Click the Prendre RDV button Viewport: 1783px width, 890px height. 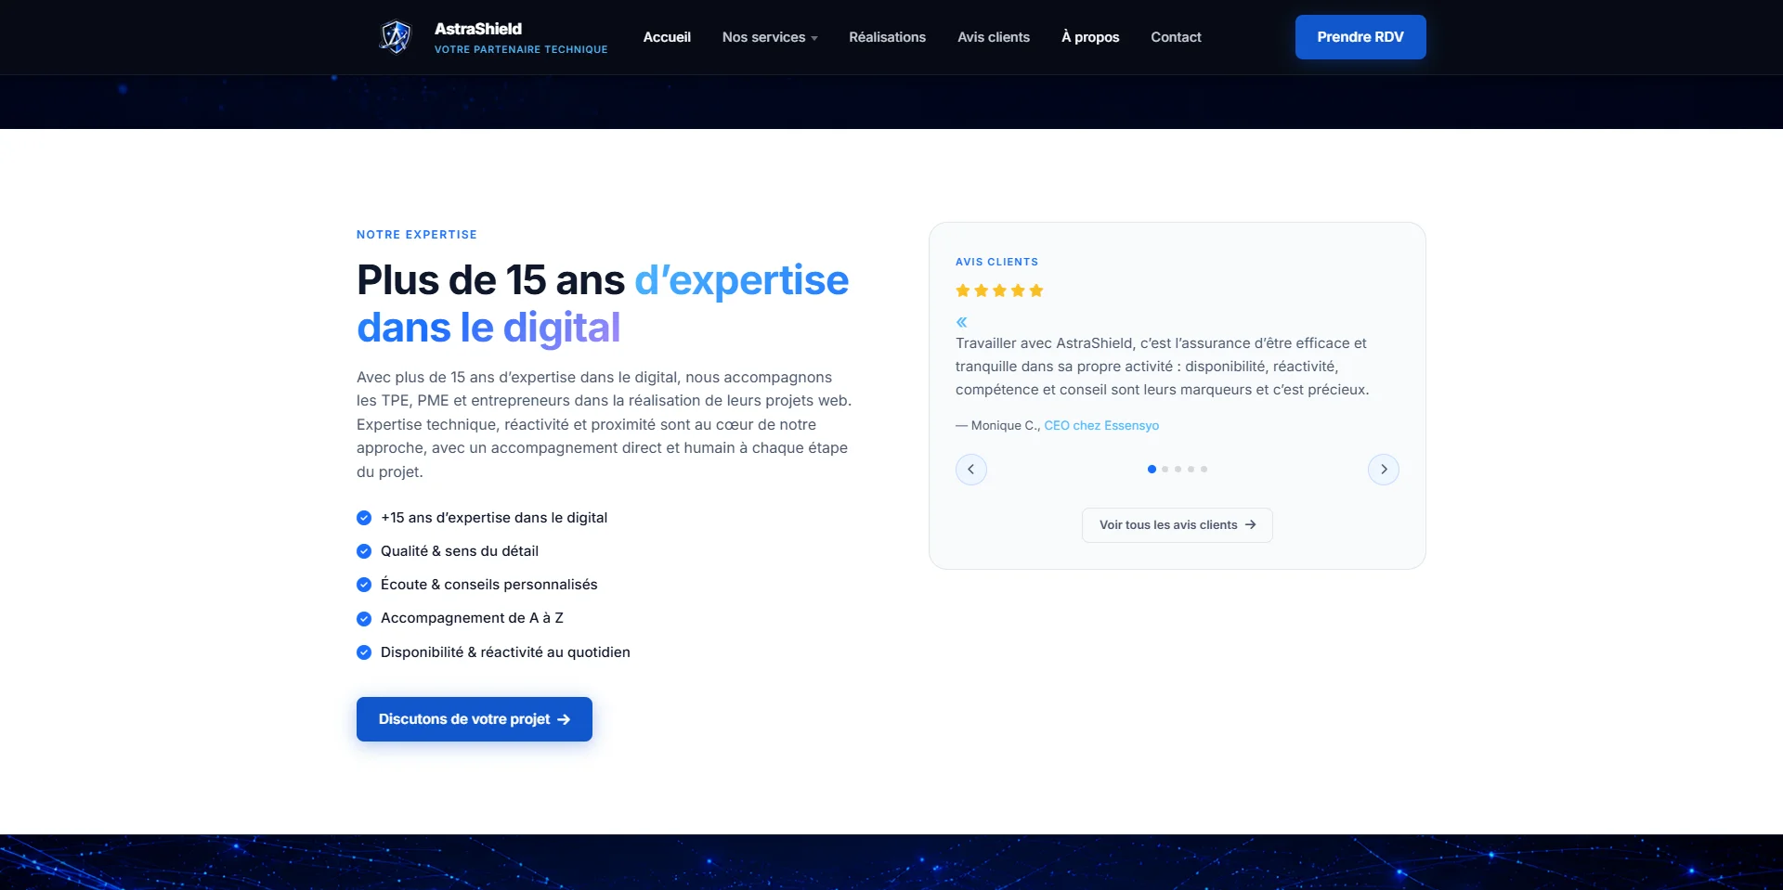coord(1360,37)
